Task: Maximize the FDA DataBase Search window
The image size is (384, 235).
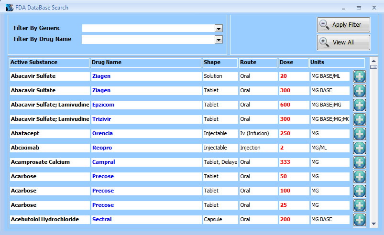Action: pos(359,8)
